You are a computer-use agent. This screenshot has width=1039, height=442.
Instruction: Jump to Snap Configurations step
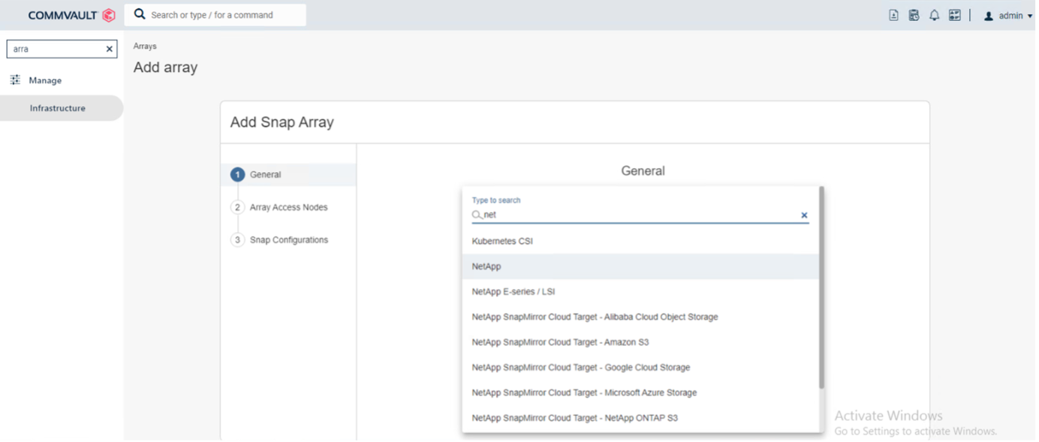(288, 240)
